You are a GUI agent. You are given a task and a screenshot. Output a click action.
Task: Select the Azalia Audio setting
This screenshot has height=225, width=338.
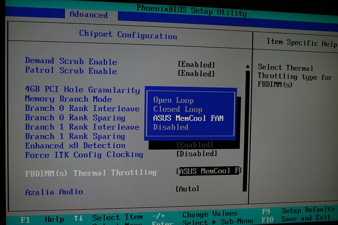[x=54, y=192]
